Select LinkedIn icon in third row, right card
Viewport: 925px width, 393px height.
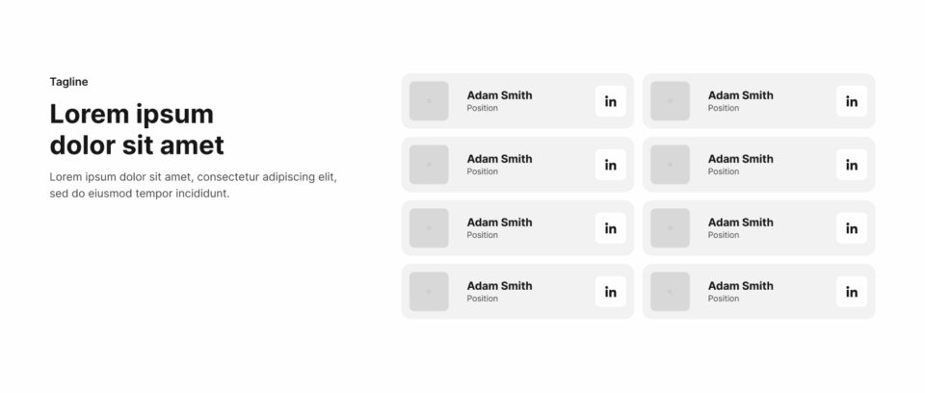[x=851, y=228]
